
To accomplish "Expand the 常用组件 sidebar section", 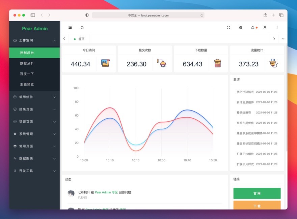I will [34, 97].
